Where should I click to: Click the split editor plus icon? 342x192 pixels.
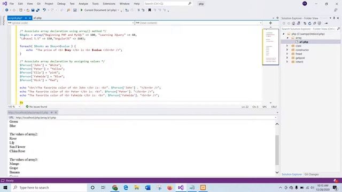tap(270, 23)
